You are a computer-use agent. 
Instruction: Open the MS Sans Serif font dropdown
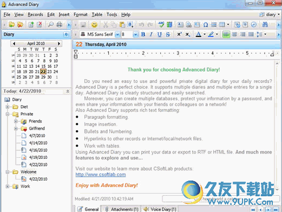117,34
